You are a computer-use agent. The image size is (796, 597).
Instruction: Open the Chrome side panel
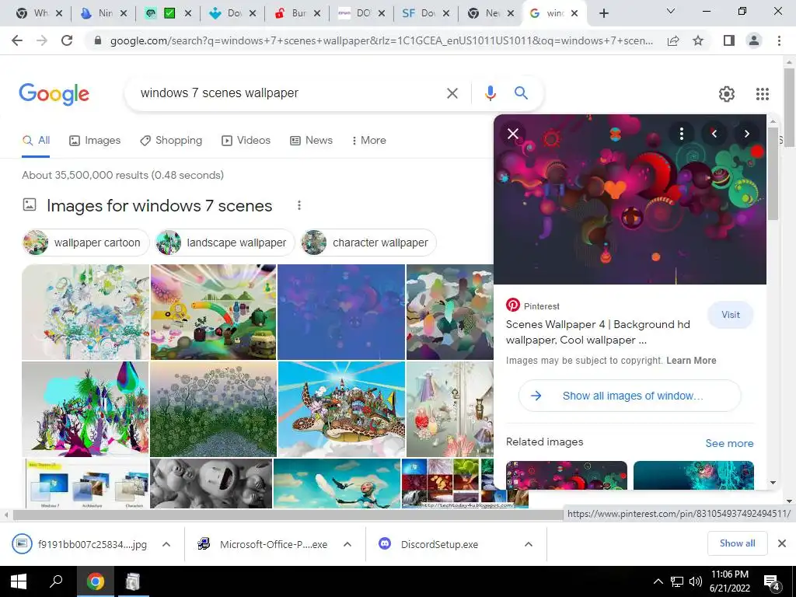[729, 40]
